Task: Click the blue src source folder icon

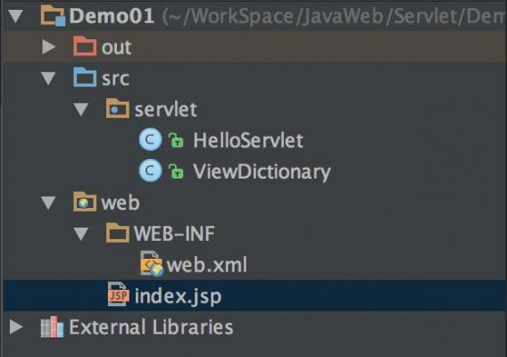Action: tap(85, 78)
